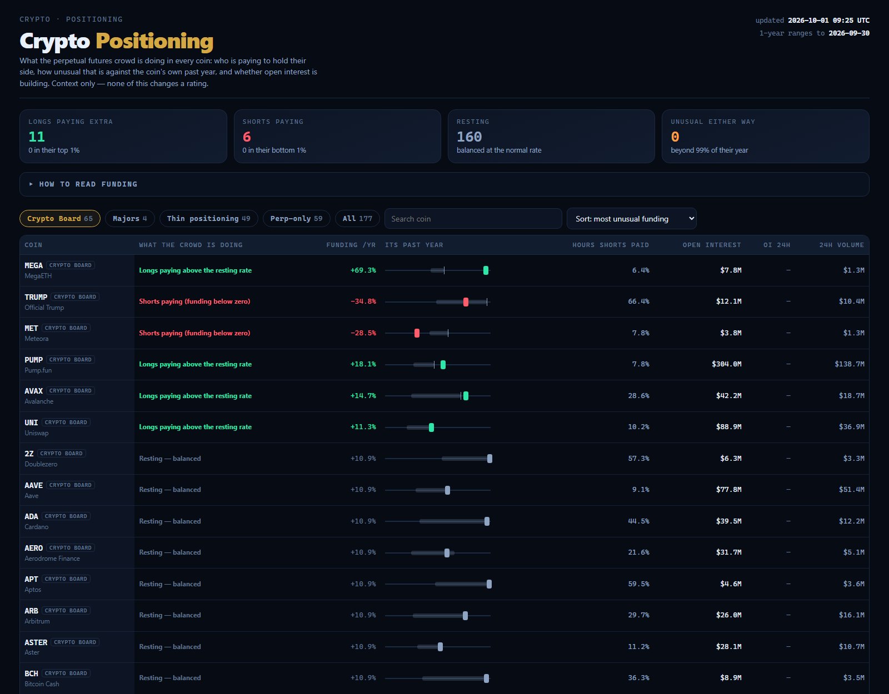Select the Crypto Board 65 filter tab
This screenshot has width=889, height=694.
60,219
